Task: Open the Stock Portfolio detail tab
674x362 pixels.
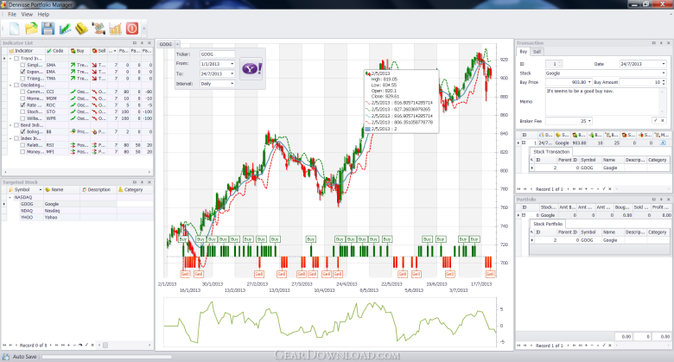Action: [x=548, y=224]
